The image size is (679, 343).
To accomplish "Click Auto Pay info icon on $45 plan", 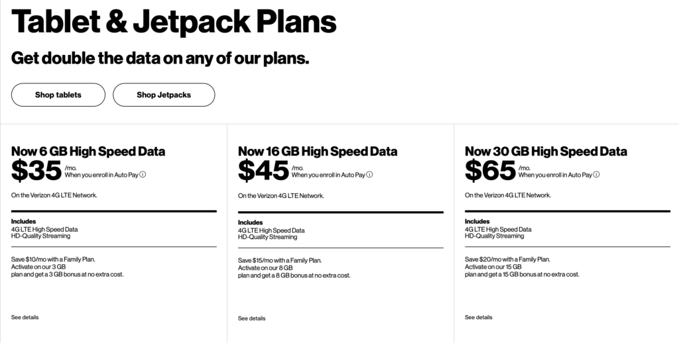I will [369, 175].
